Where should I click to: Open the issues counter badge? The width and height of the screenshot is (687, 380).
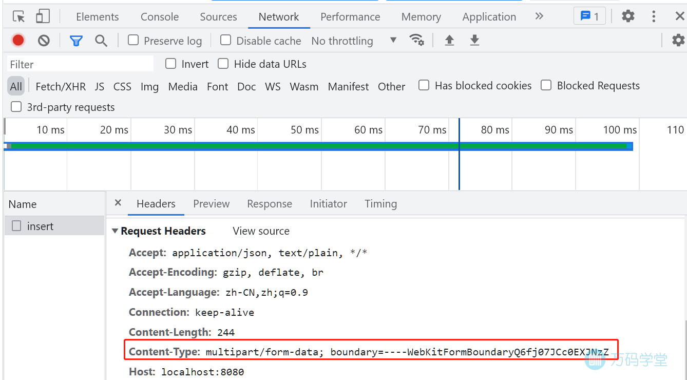pos(589,16)
